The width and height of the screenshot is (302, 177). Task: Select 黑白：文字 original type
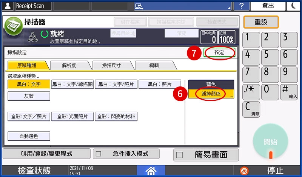click(x=29, y=84)
